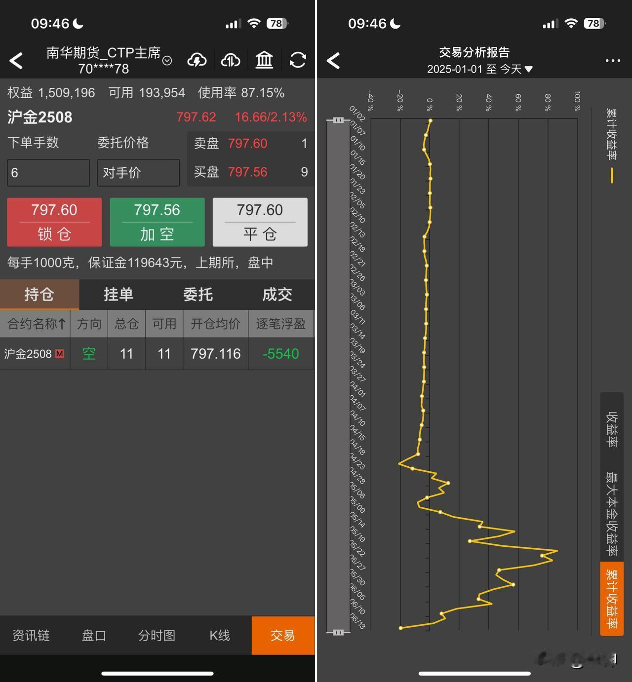Edit the 委托价格 field showing 对手价
This screenshot has width=632, height=682.
point(138,173)
